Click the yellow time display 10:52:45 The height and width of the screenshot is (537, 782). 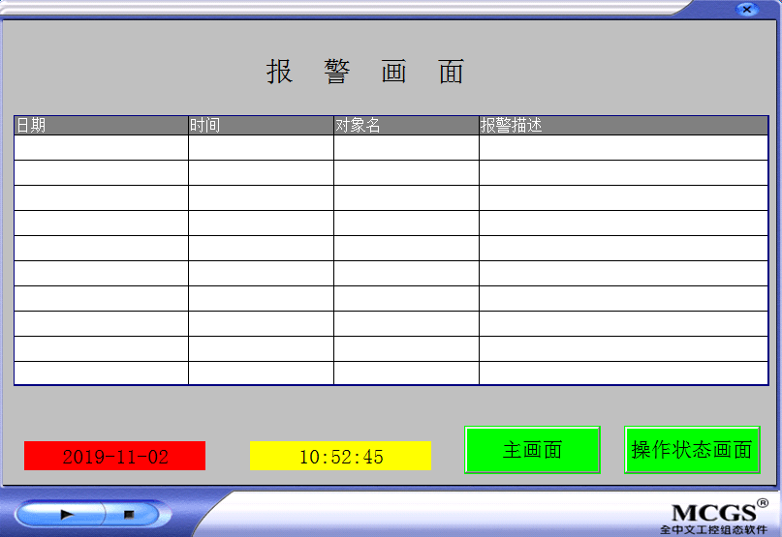click(340, 456)
